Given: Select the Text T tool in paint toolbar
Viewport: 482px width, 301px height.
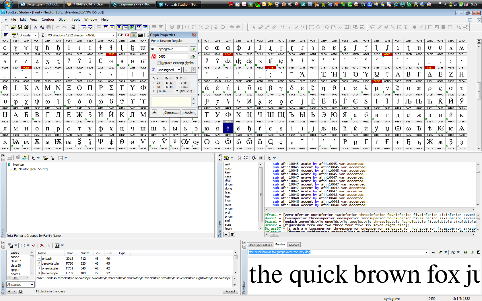Looking at the screenshot, I should pos(406,27).
